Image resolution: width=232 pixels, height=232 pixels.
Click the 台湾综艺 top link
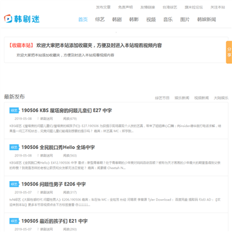(170, 7)
